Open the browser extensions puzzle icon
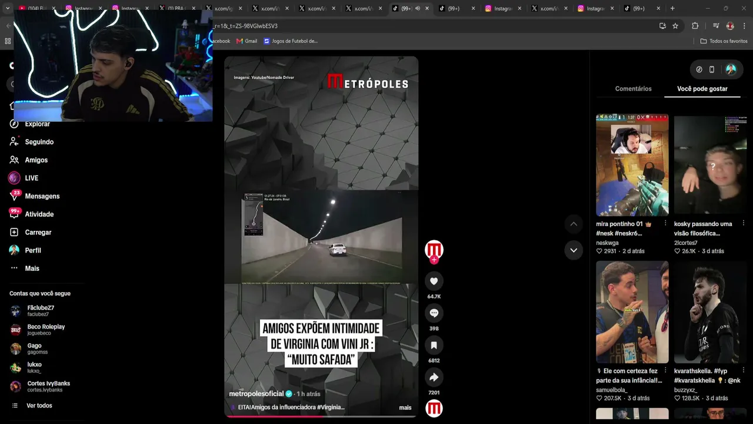This screenshot has width=753, height=424. coord(695,26)
